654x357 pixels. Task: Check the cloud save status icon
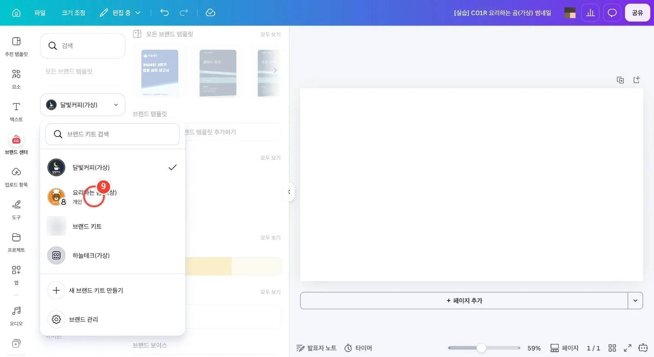[211, 13]
